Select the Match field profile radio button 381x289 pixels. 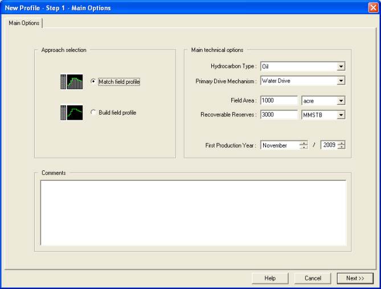pos(93,82)
